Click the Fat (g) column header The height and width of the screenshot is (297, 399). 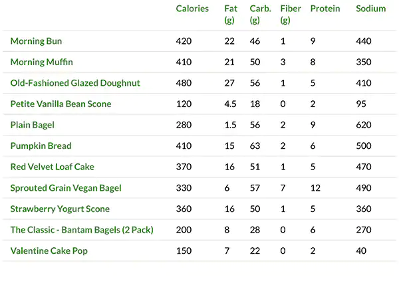pyautogui.click(x=231, y=15)
